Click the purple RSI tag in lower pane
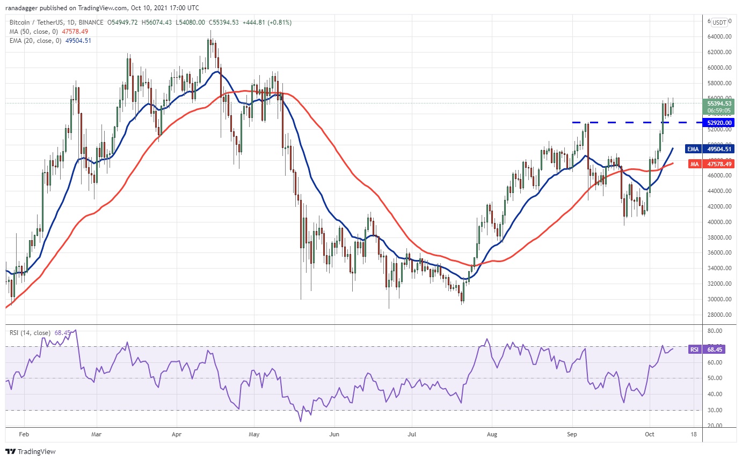This screenshot has width=742, height=461. 695,350
